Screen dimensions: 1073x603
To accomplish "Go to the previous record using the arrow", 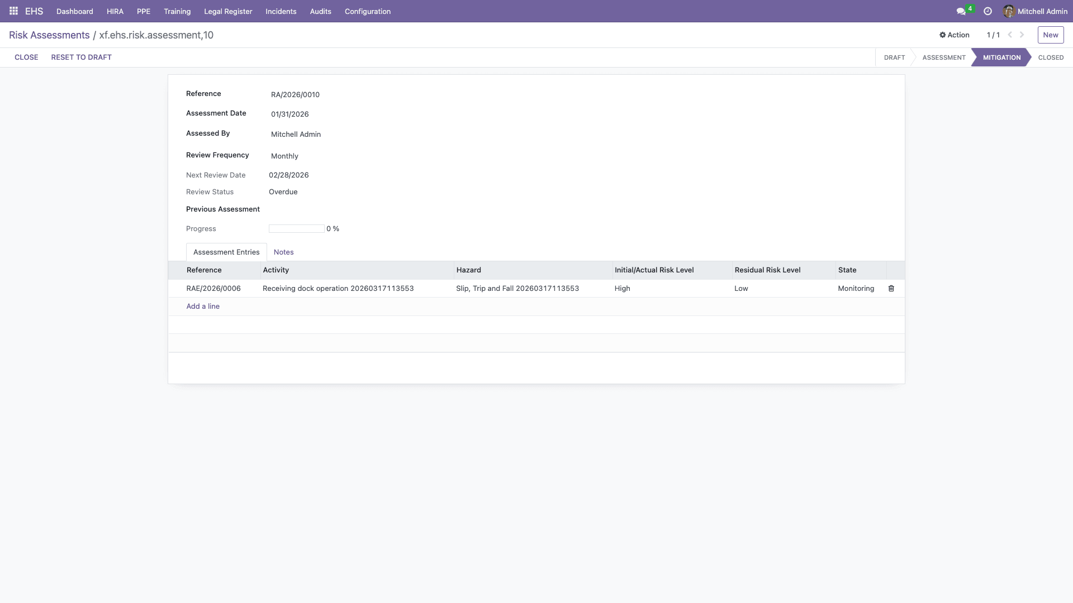I will pos(1010,35).
